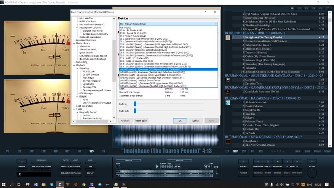The image size is (334, 188).
Task: Click the search icon in the console box
Action: click(x=19, y=174)
